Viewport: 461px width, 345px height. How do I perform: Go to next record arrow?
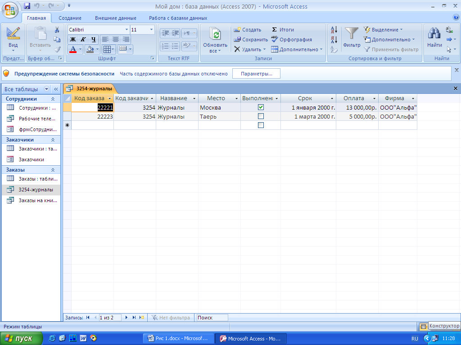(x=127, y=318)
